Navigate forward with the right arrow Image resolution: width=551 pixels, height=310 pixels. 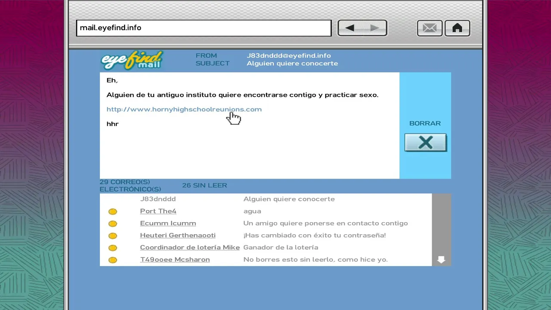tap(375, 28)
